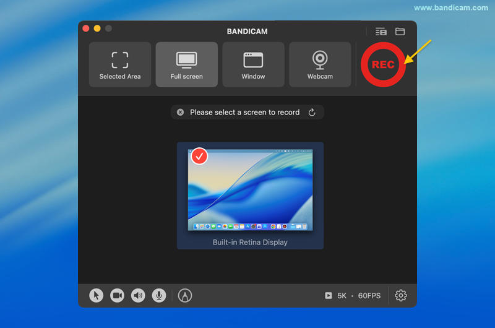Switch to Full screen recording mode
The image size is (495, 328).
pos(187,64)
